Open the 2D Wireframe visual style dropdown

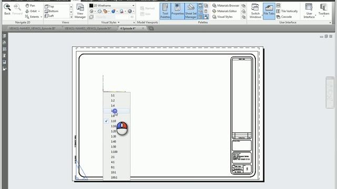click(112, 6)
